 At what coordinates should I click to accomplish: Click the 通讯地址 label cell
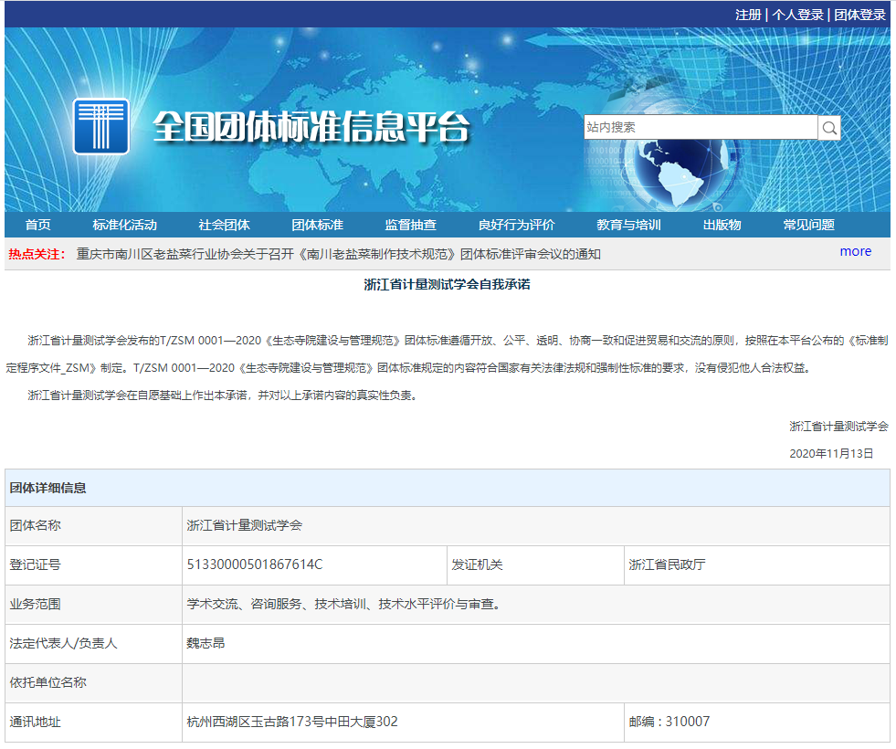tap(94, 723)
